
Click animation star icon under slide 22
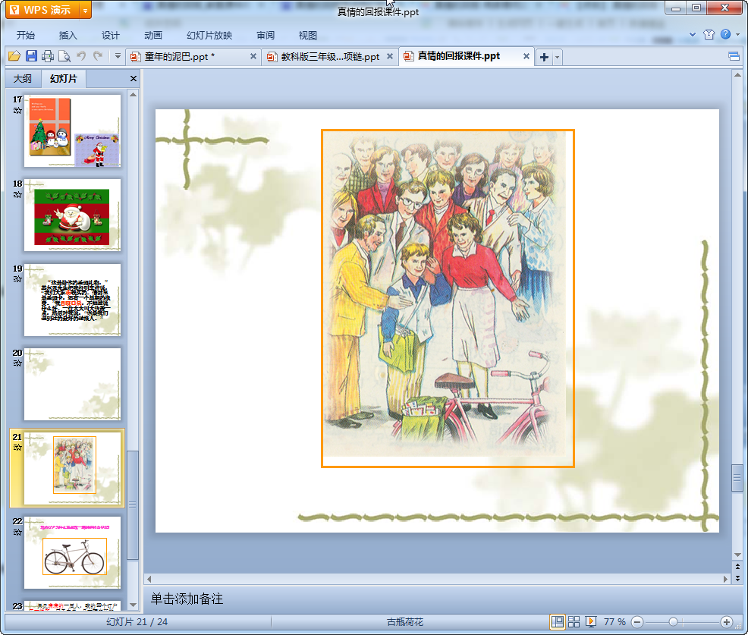[17, 532]
